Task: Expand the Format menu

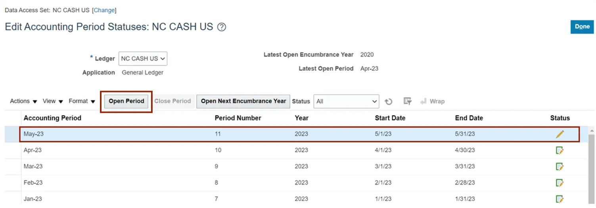Action: point(82,101)
